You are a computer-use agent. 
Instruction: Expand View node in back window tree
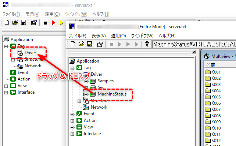coord(6,86)
